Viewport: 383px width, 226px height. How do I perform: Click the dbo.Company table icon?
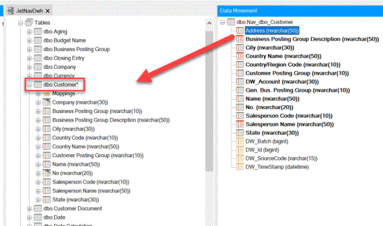coord(37,67)
